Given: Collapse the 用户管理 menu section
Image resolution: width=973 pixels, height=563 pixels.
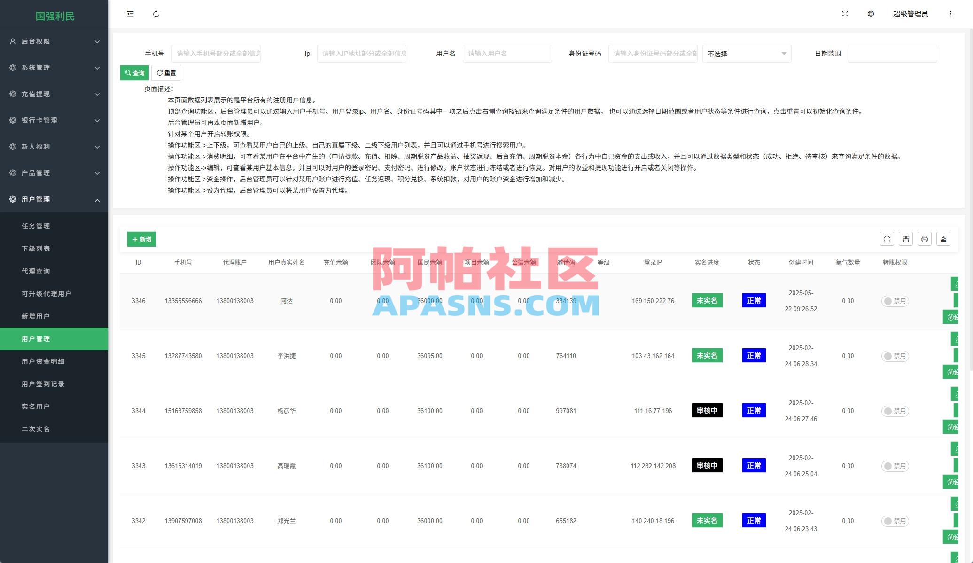Looking at the screenshot, I should [x=54, y=199].
